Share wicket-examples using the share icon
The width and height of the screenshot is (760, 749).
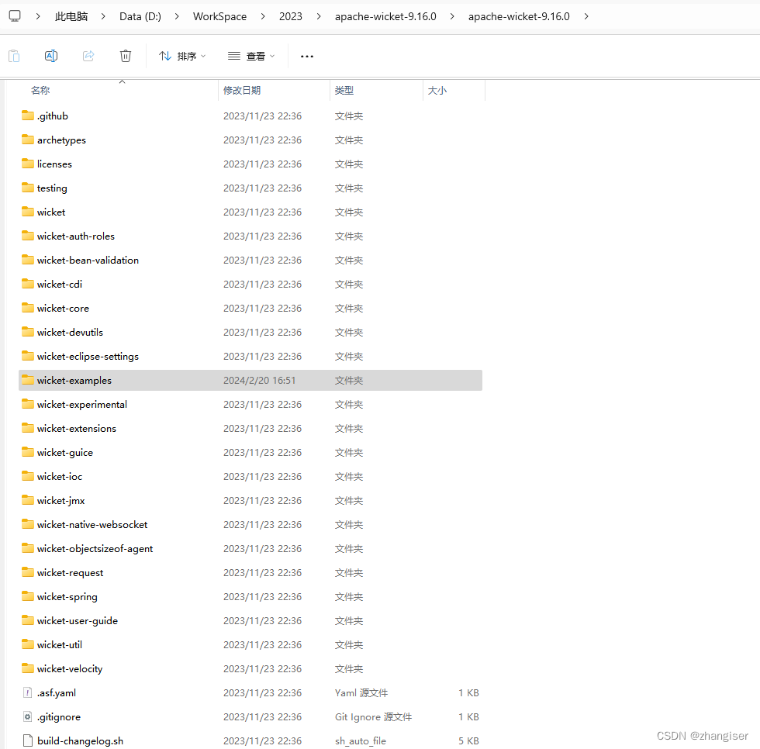click(x=88, y=55)
